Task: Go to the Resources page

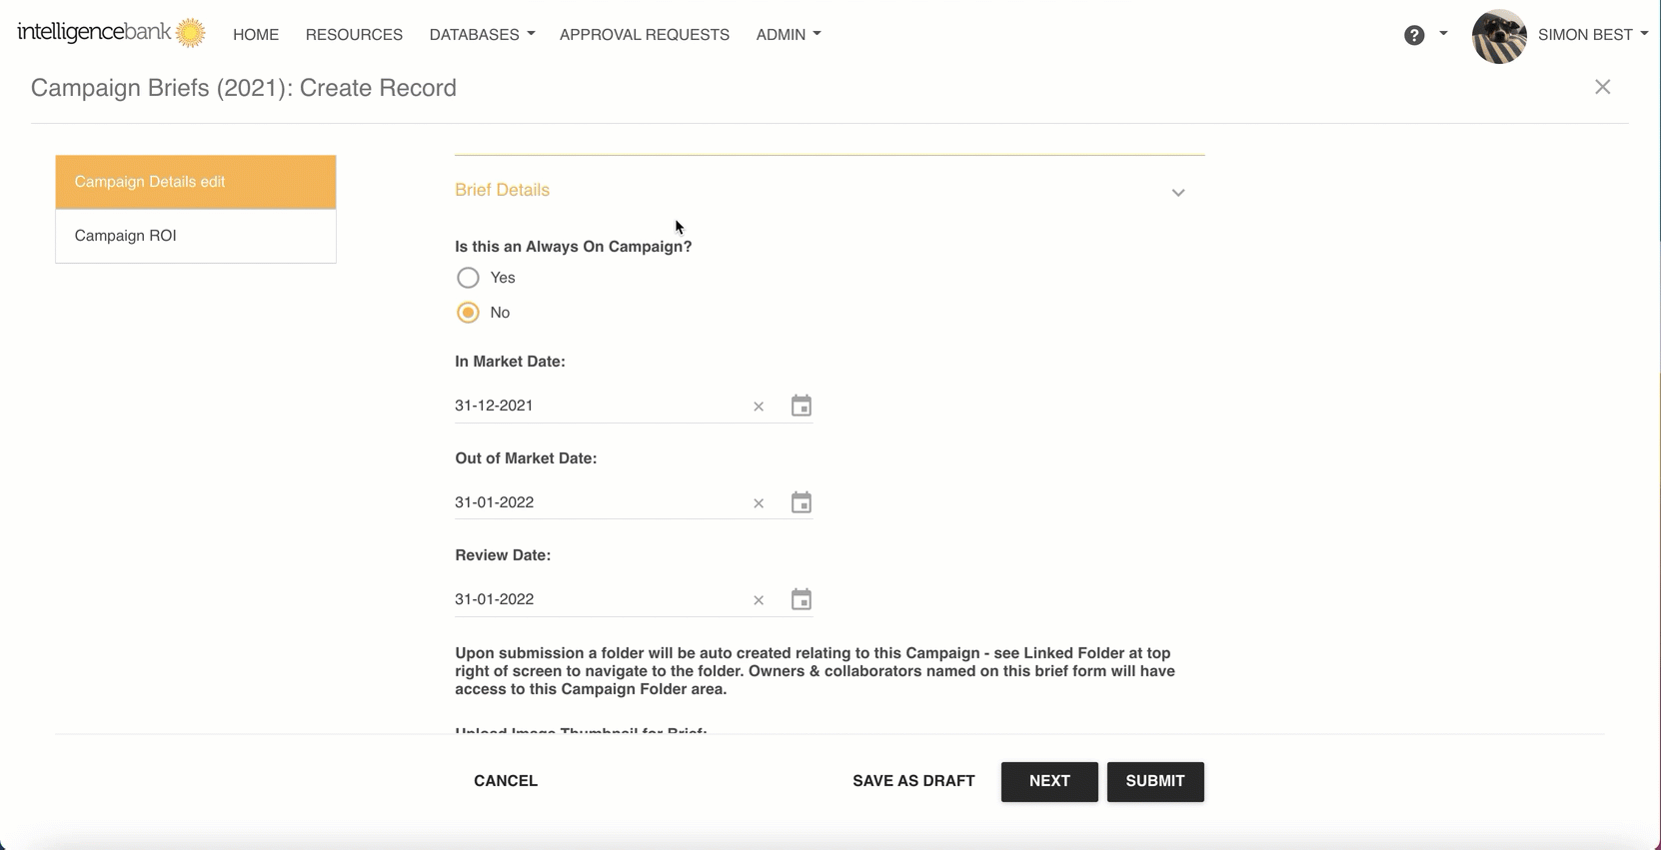Action: 354,35
